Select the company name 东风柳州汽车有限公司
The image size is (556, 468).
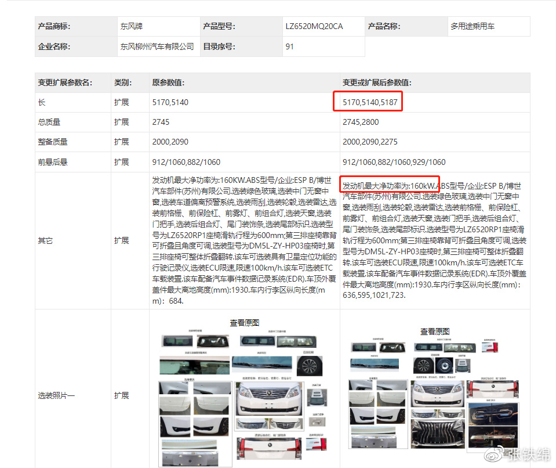point(157,46)
